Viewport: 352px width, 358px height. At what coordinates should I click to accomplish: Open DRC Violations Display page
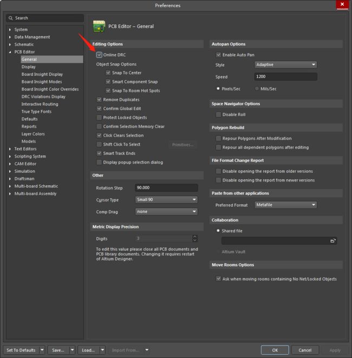tap(43, 96)
